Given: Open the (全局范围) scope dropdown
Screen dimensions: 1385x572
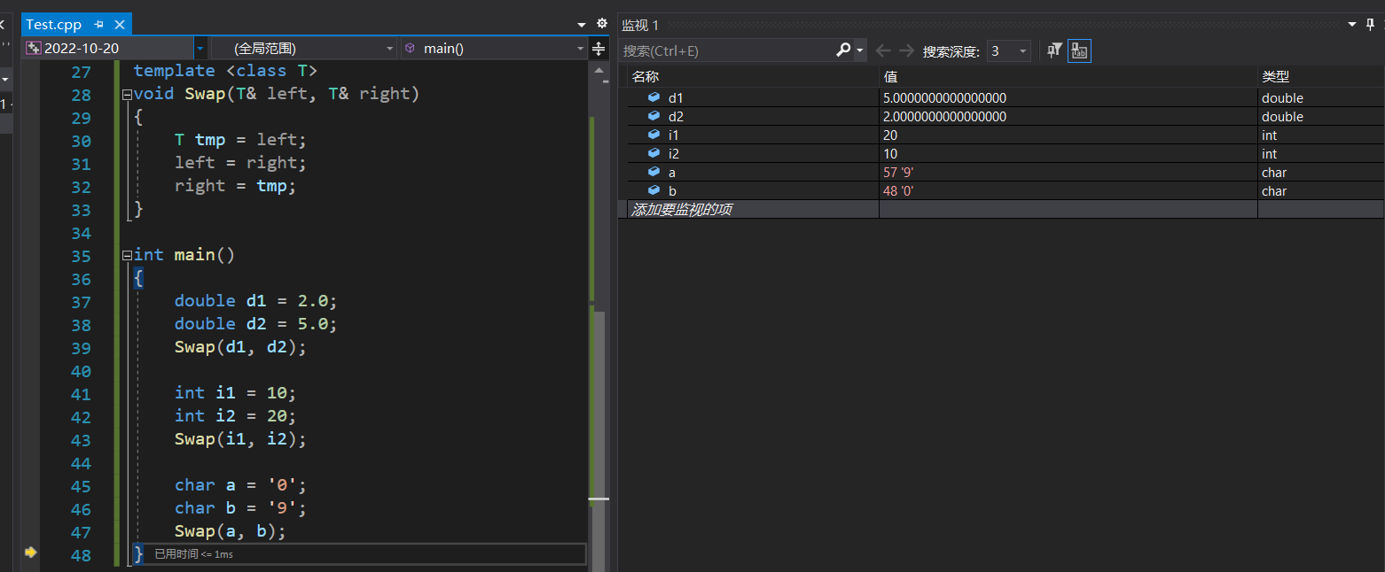Looking at the screenshot, I should [391, 49].
